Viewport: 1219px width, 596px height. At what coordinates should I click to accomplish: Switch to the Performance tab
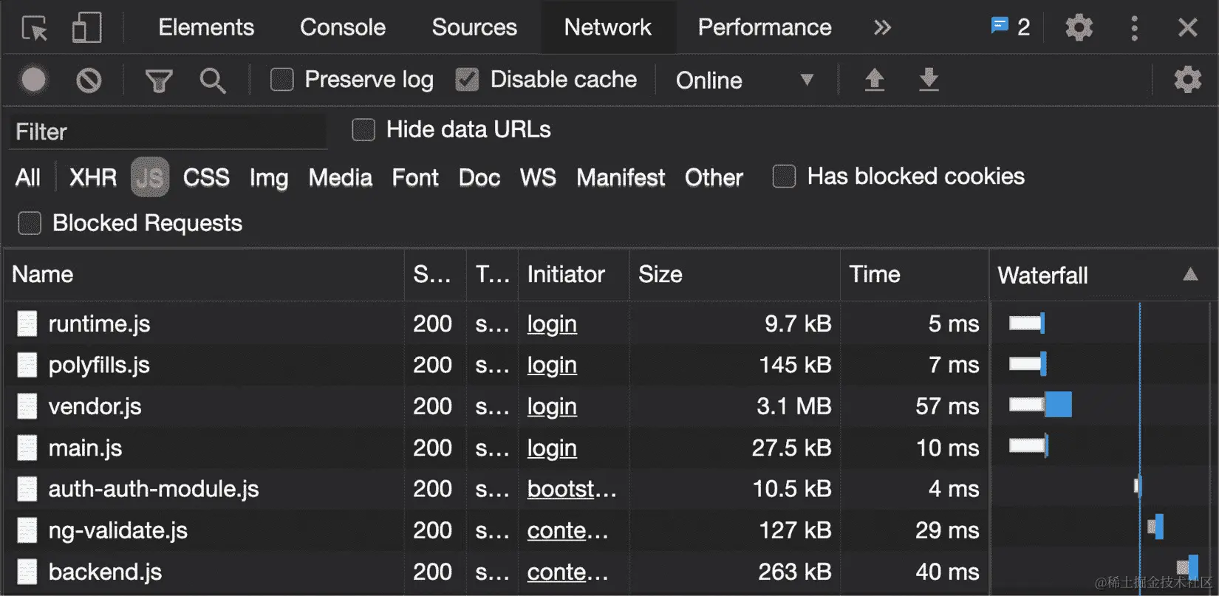coord(765,28)
